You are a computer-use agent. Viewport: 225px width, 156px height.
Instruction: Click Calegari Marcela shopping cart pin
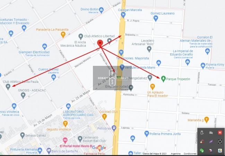[123, 15]
